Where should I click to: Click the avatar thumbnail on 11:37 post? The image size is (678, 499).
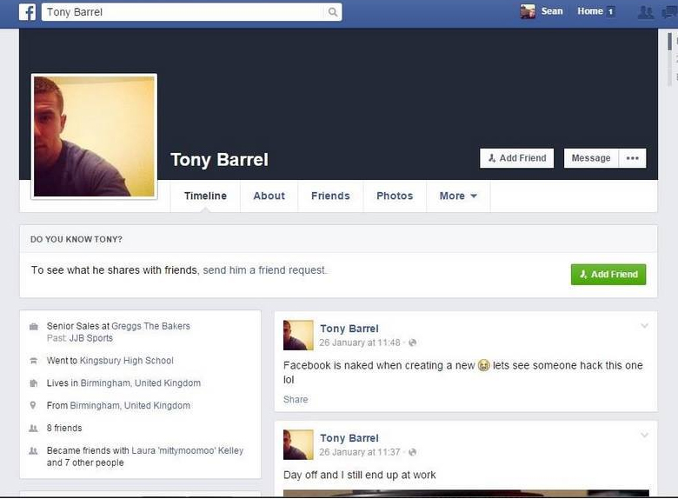298,444
